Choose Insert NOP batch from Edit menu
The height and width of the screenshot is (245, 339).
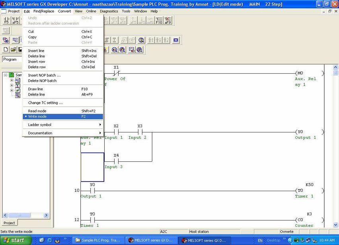(x=63, y=75)
